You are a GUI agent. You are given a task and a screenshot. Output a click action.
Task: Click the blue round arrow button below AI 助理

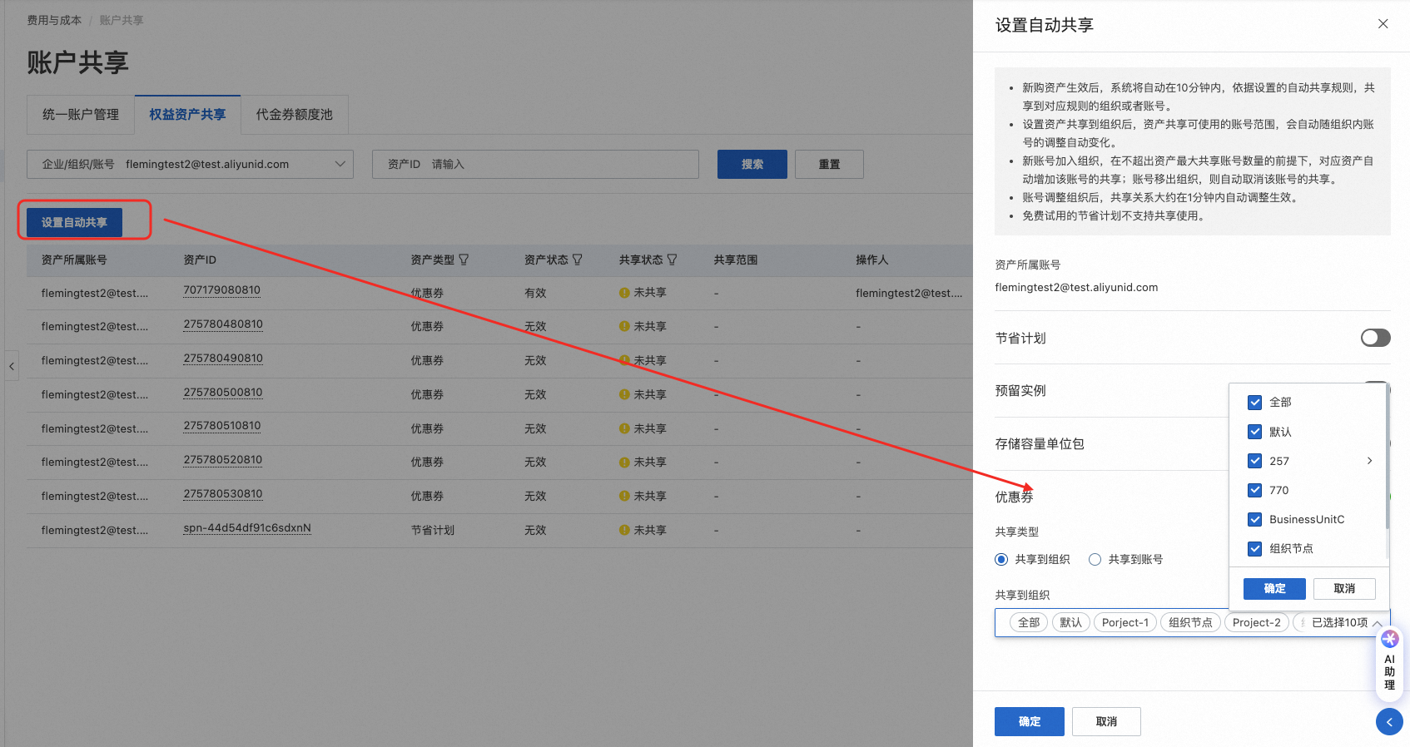1389,722
